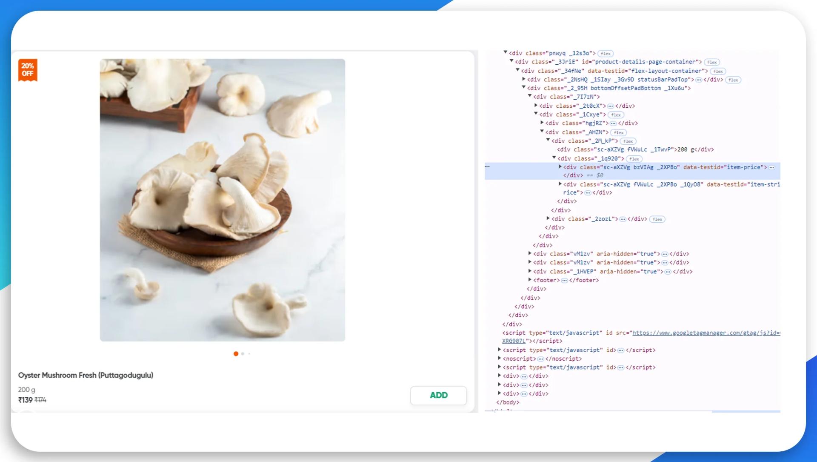
Task: Click the 20% OFF badge on product image
Action: (x=28, y=69)
